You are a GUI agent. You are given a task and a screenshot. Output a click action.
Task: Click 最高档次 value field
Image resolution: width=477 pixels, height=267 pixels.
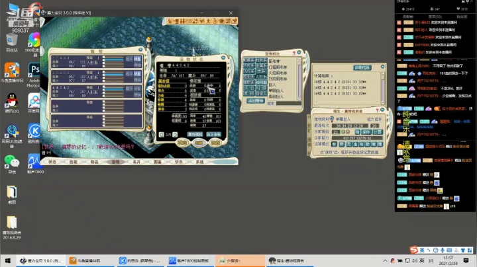click(350, 126)
